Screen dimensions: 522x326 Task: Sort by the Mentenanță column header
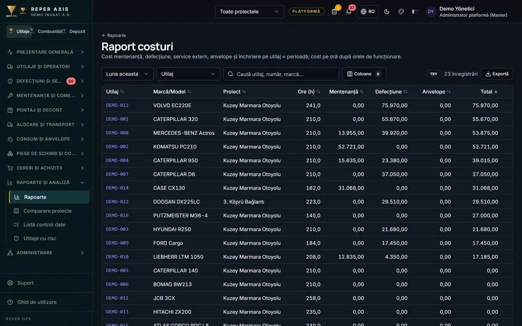pos(346,92)
